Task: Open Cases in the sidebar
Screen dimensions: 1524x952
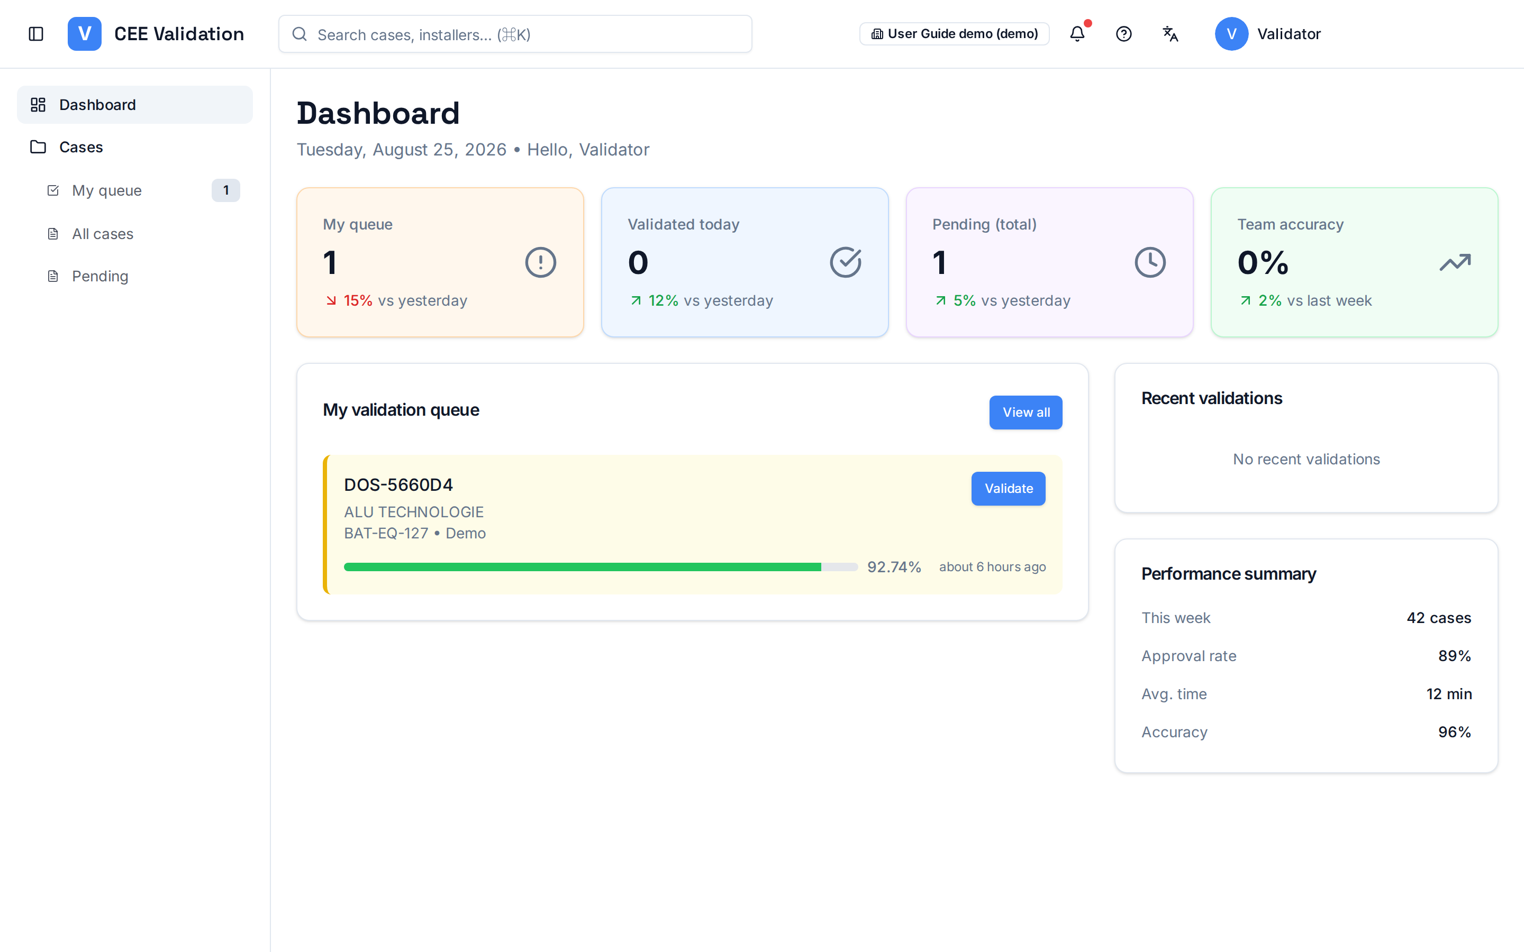Action: point(135,147)
